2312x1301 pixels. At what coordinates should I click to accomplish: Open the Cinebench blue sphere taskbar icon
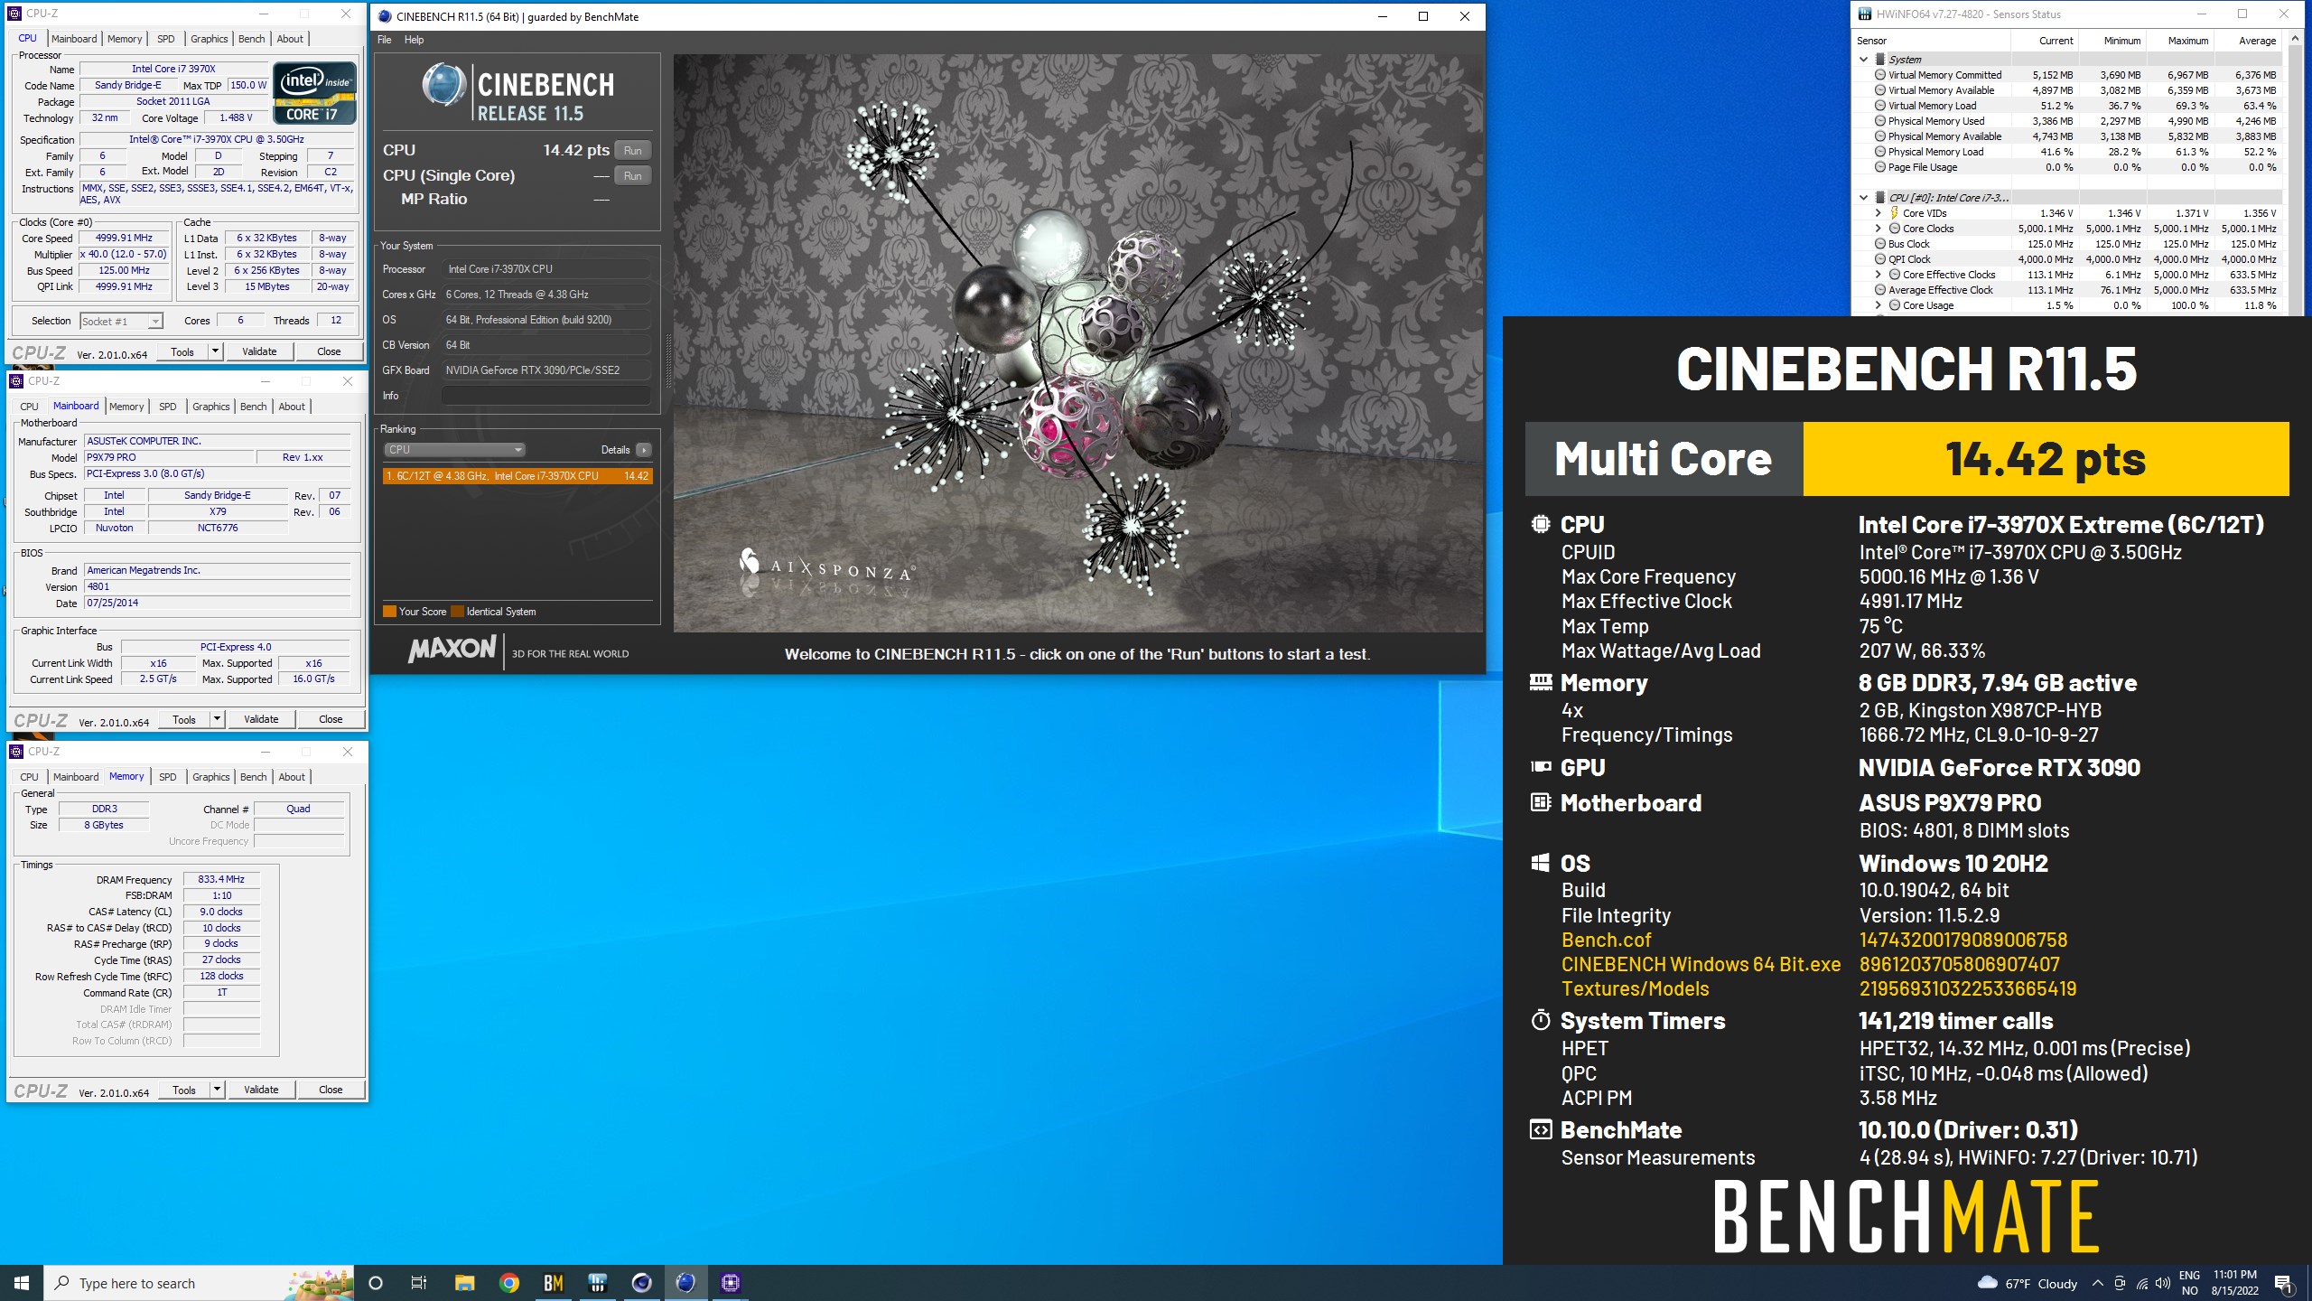point(686,1283)
